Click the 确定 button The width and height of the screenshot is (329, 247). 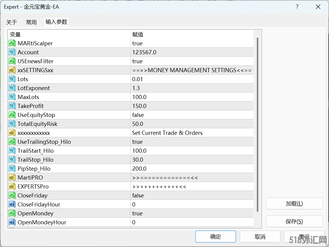coord(215,237)
